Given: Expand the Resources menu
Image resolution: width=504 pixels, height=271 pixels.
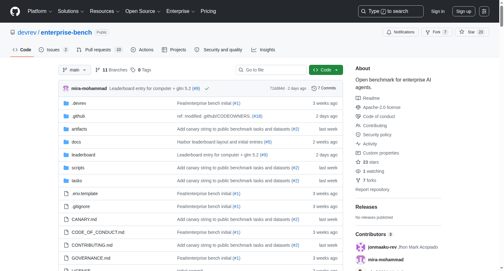Looking at the screenshot, I should click(105, 11).
